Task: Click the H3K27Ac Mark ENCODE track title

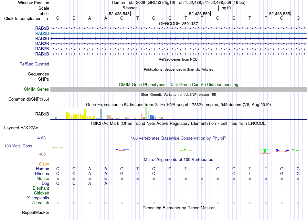Action: pos(178,124)
